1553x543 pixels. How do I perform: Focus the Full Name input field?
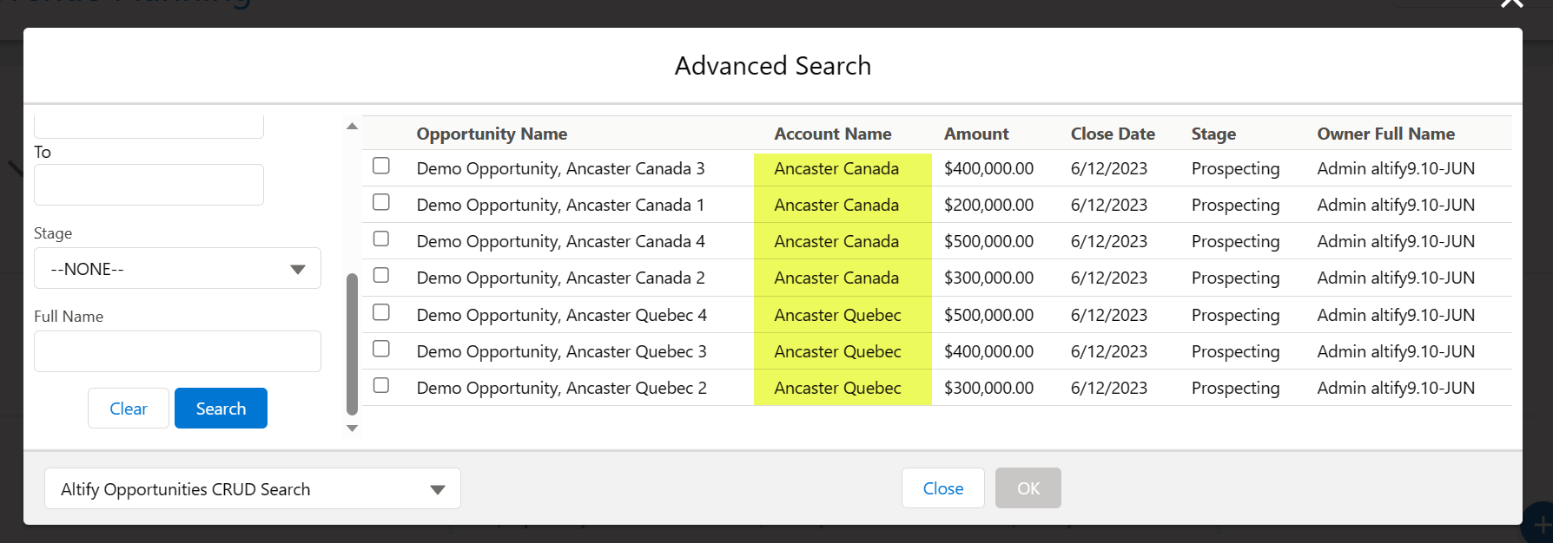click(177, 351)
